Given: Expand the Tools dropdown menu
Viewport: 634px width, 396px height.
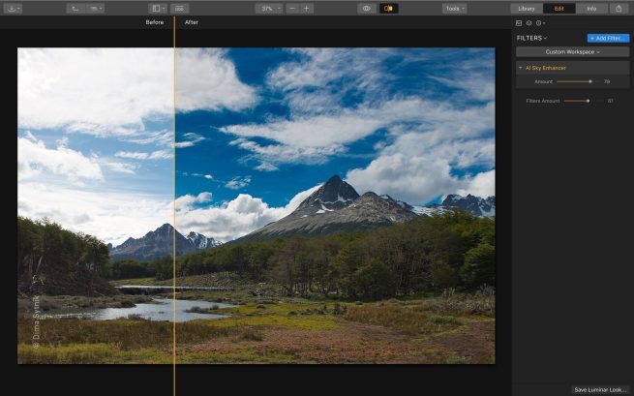Looking at the screenshot, I should click(454, 8).
